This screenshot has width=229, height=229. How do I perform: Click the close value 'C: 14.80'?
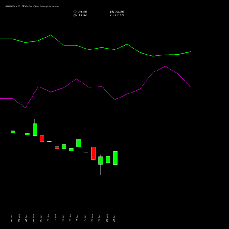click(x=80, y=12)
